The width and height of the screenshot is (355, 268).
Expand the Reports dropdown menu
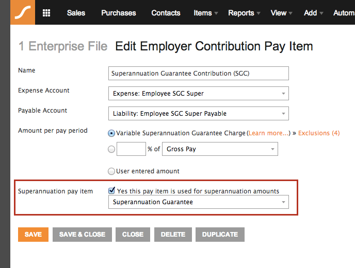244,13
